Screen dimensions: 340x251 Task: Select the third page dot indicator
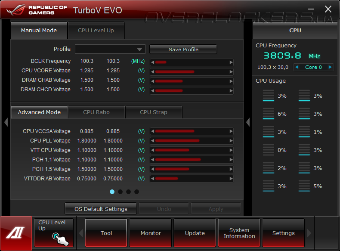(x=128, y=192)
